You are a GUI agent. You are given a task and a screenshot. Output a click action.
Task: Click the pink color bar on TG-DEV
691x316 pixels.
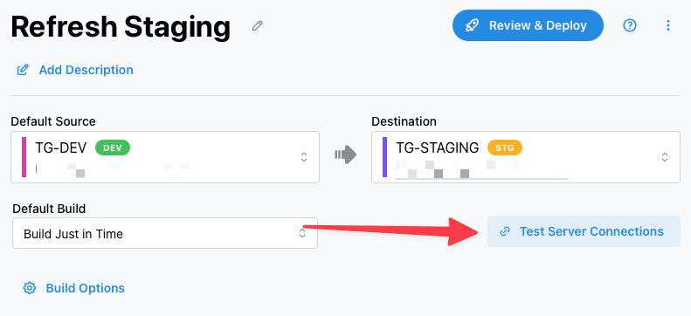tap(24, 157)
